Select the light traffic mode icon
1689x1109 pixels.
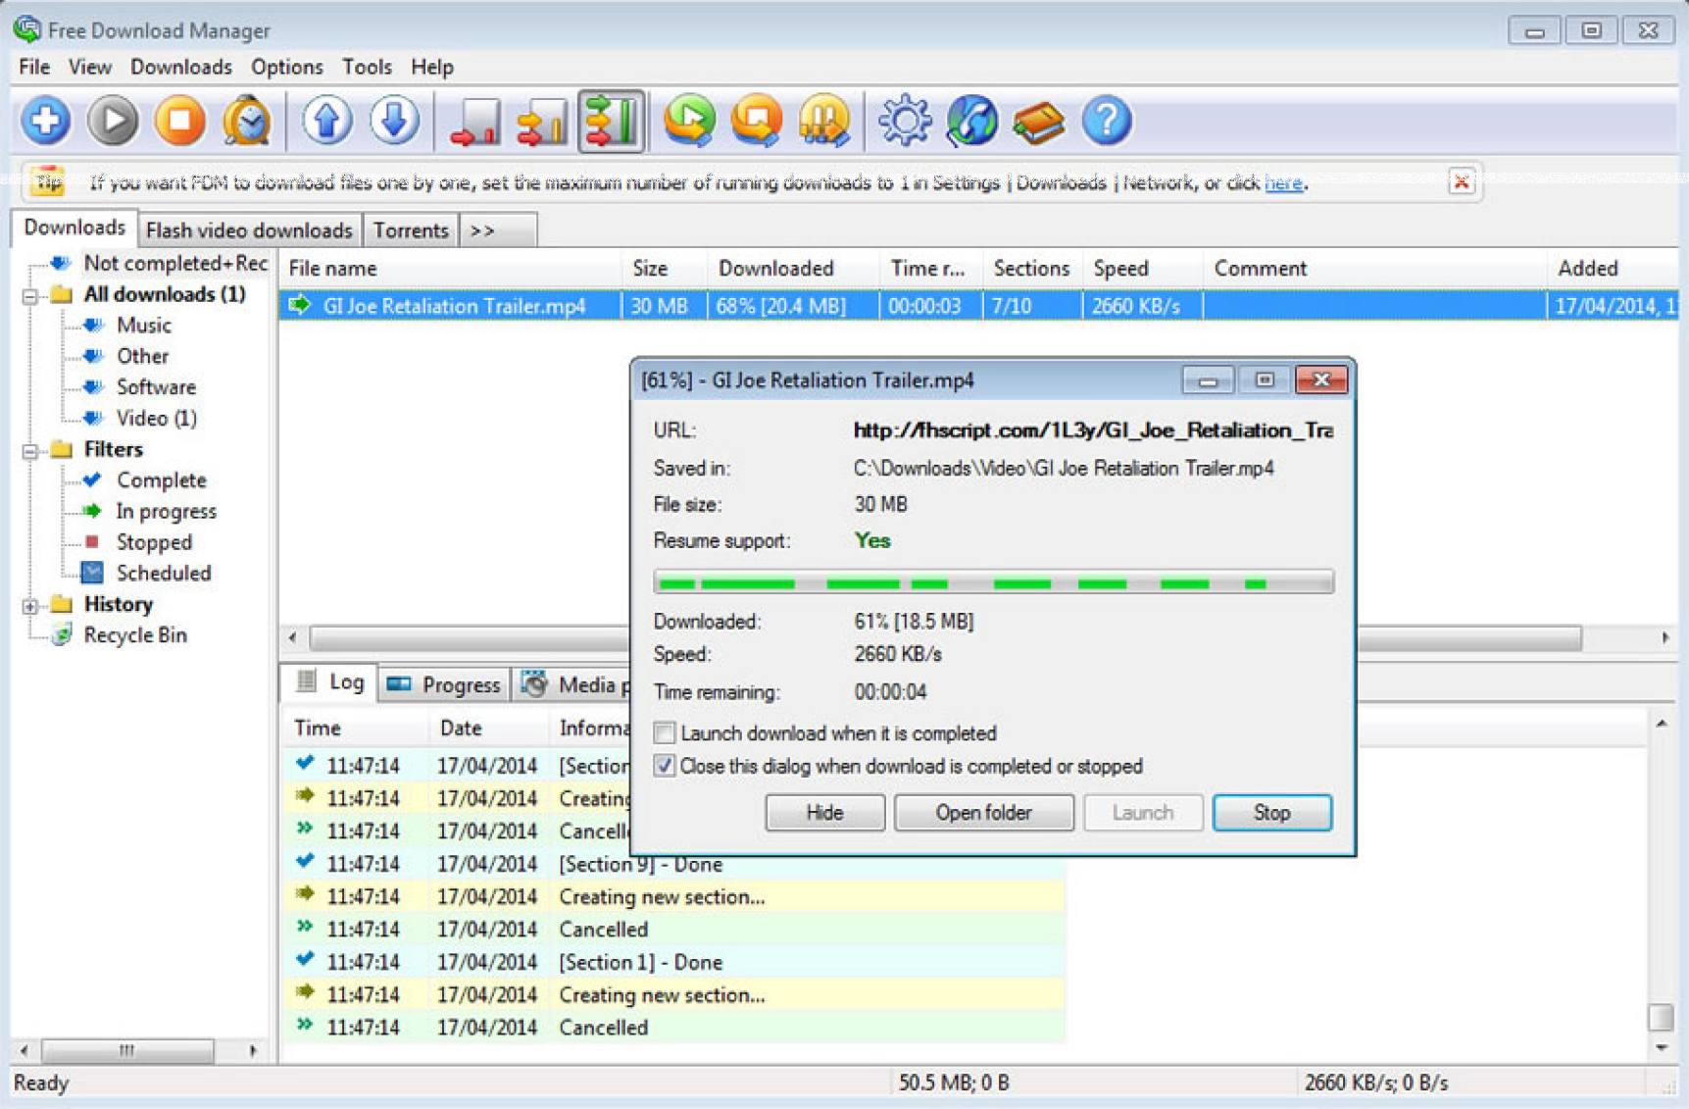(474, 121)
